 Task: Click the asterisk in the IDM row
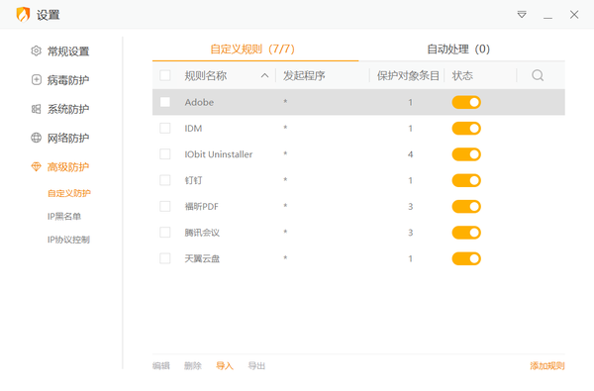tap(285, 128)
